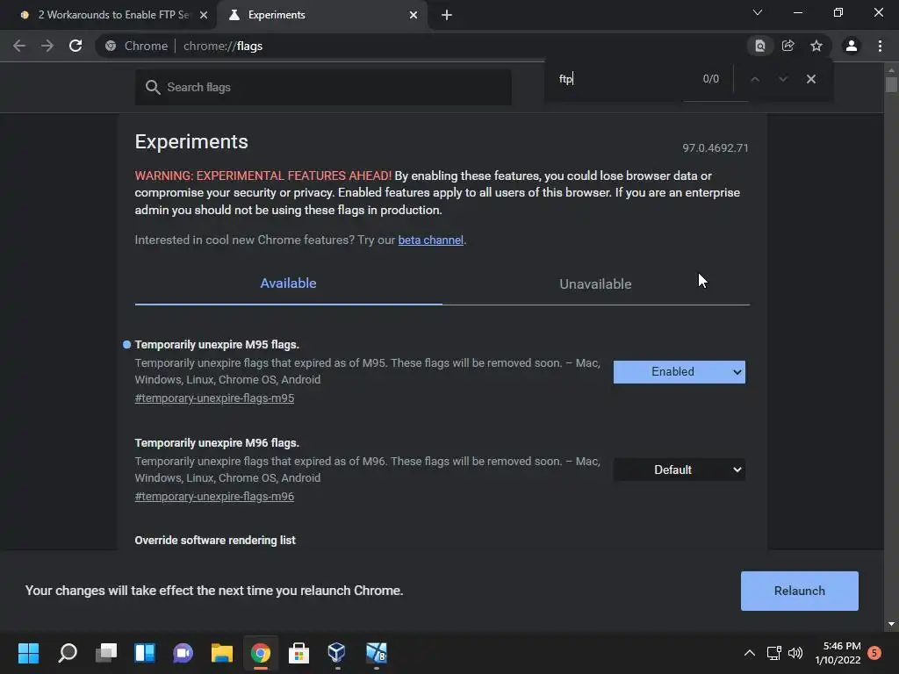This screenshot has height=674, width=899.
Task: Open the clock showing 5:46 PM
Action: coord(838,653)
